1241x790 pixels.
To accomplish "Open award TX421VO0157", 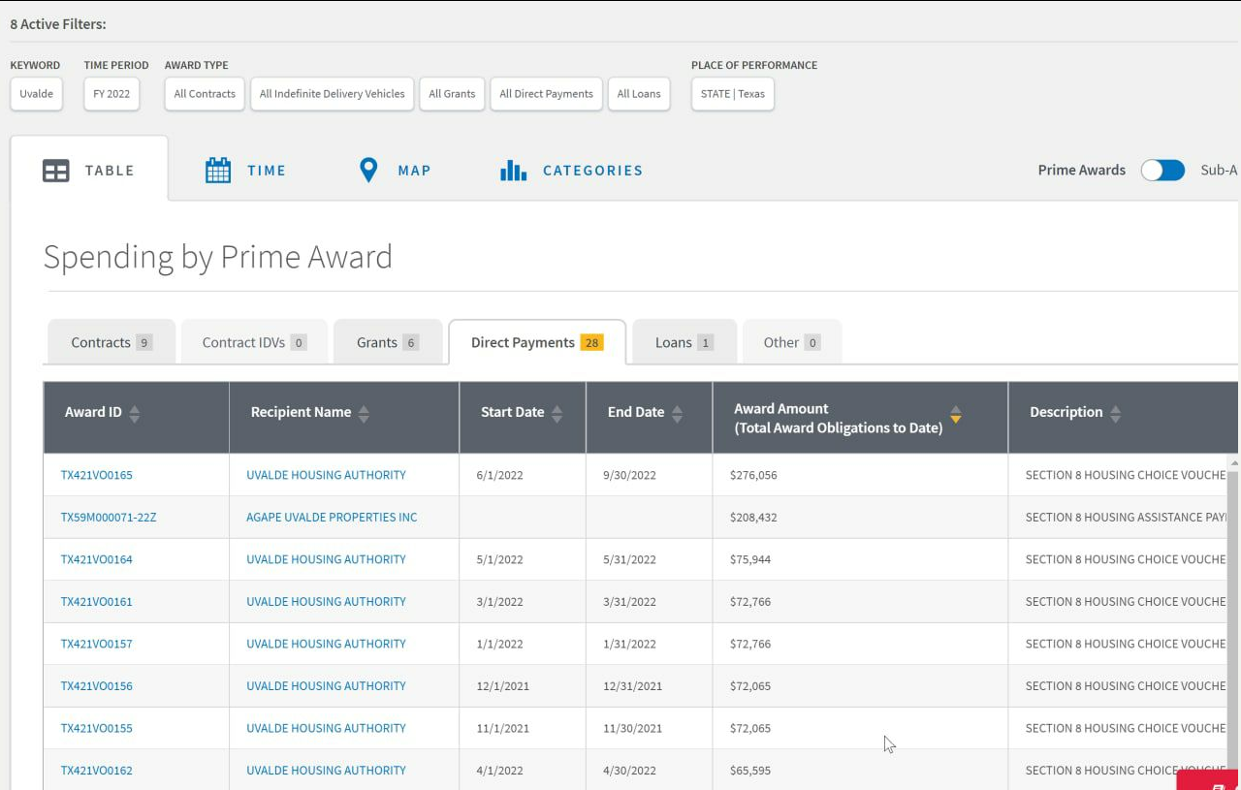I will (x=96, y=644).
